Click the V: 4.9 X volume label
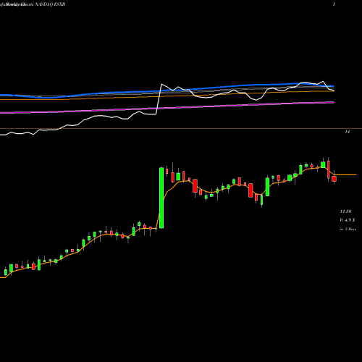 (x=348, y=220)
